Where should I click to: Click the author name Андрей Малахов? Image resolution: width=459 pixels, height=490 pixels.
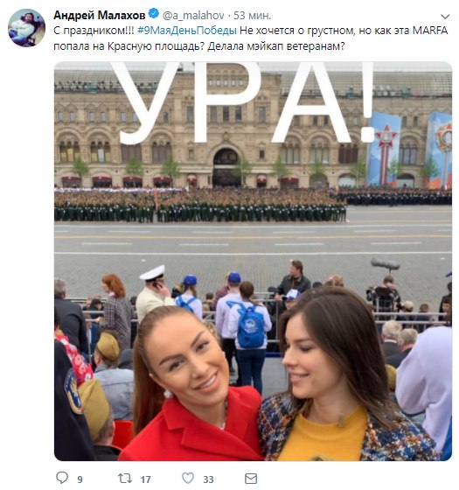coord(100,15)
